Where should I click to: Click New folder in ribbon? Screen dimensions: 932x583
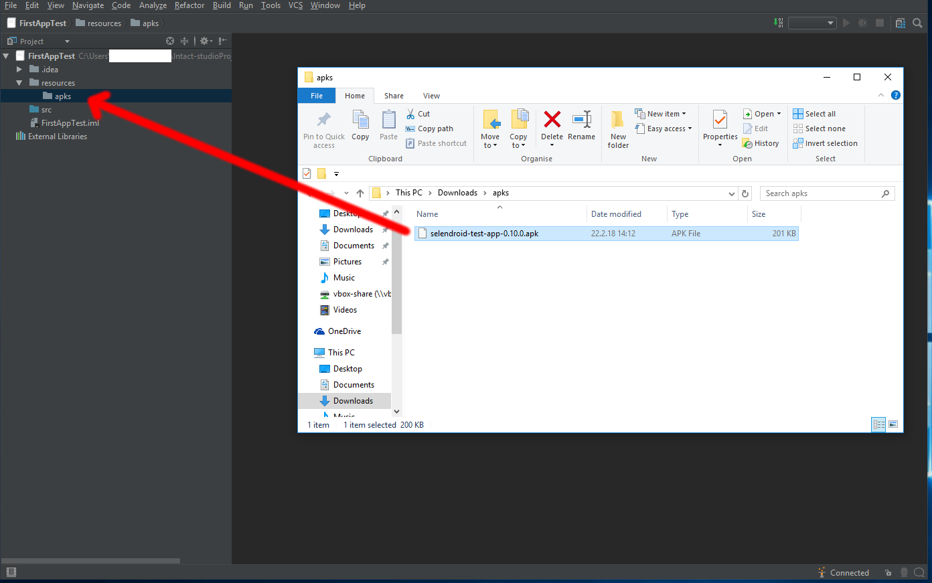coord(618,129)
